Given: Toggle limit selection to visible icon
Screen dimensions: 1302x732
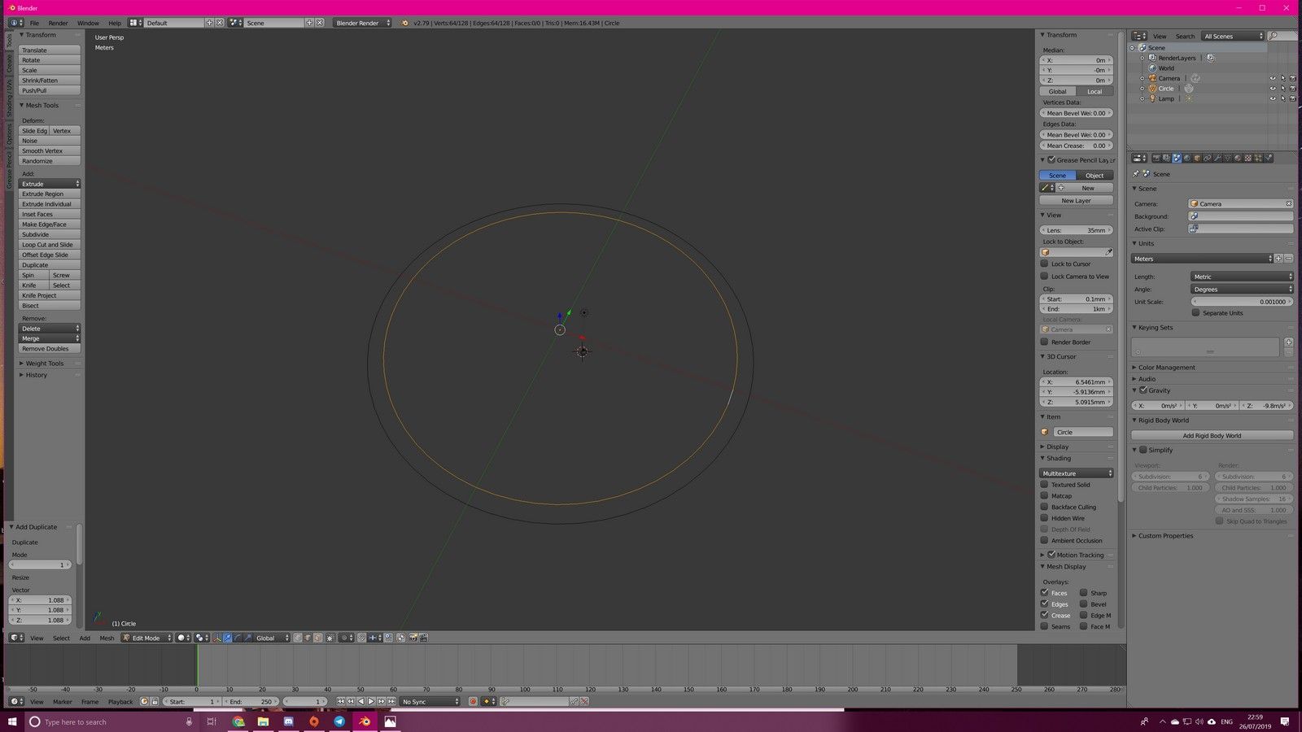Looking at the screenshot, I should click(x=330, y=638).
